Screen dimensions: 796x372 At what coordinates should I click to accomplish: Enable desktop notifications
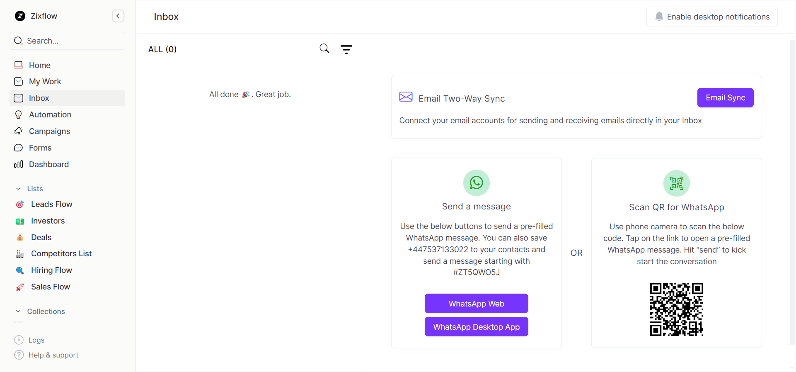(711, 17)
